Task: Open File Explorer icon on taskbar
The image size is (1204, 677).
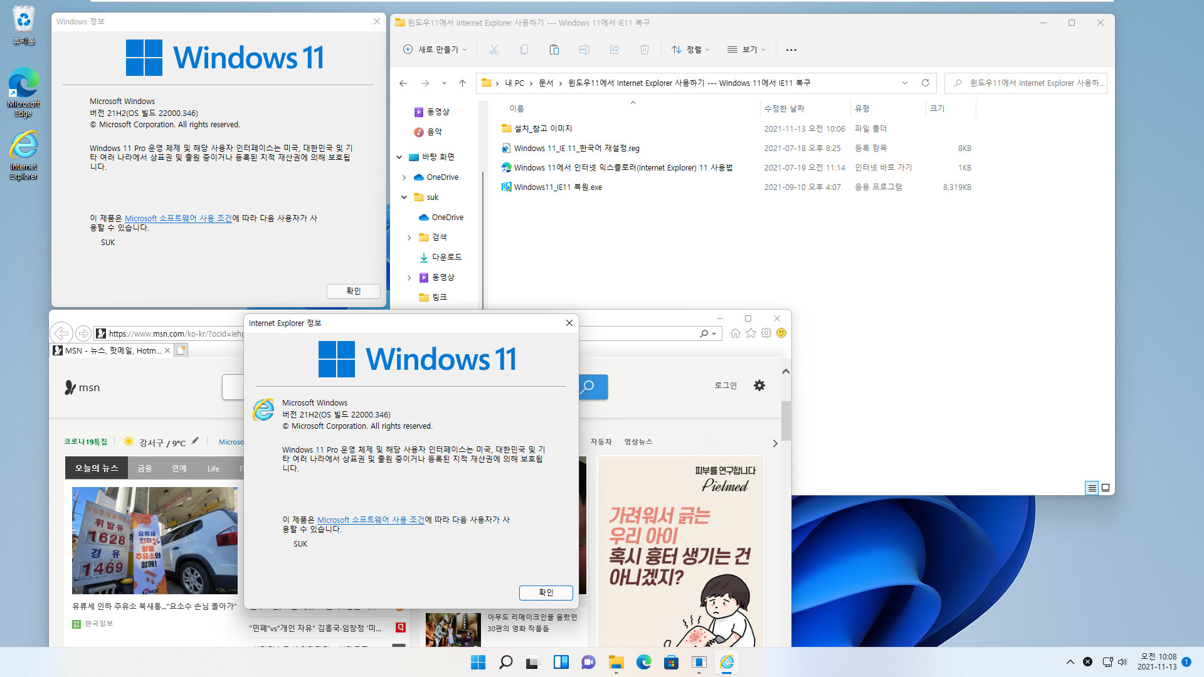Action: pyautogui.click(x=616, y=662)
